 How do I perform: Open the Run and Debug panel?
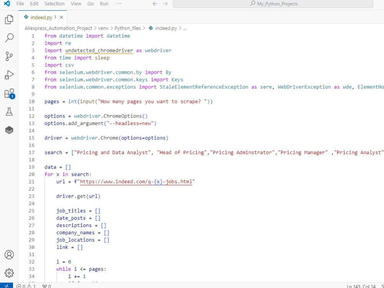(x=9, y=74)
